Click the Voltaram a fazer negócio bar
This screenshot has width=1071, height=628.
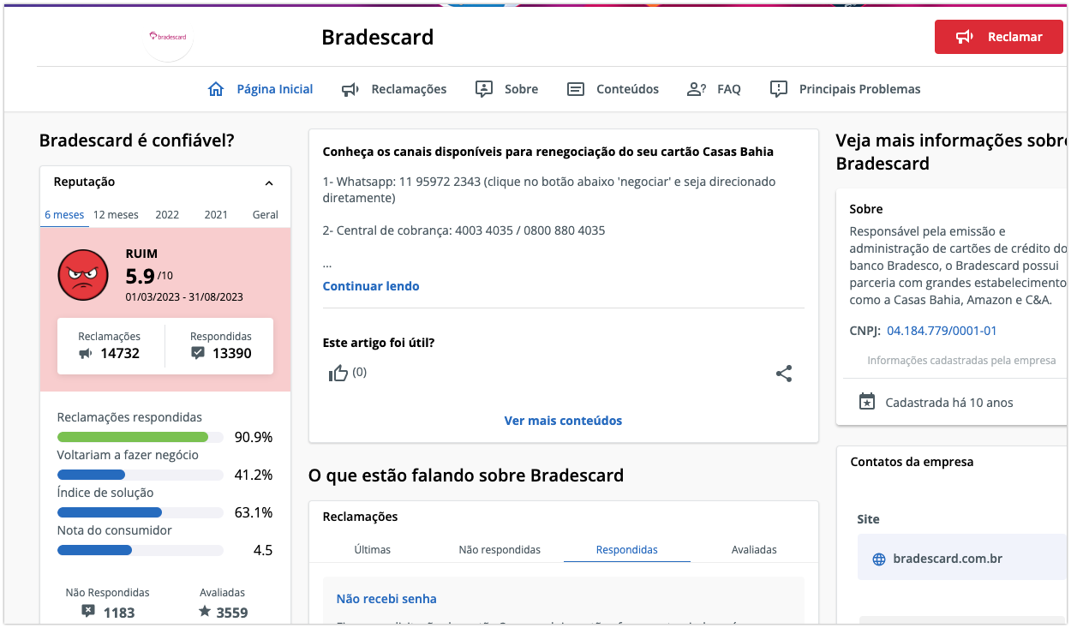pos(141,475)
